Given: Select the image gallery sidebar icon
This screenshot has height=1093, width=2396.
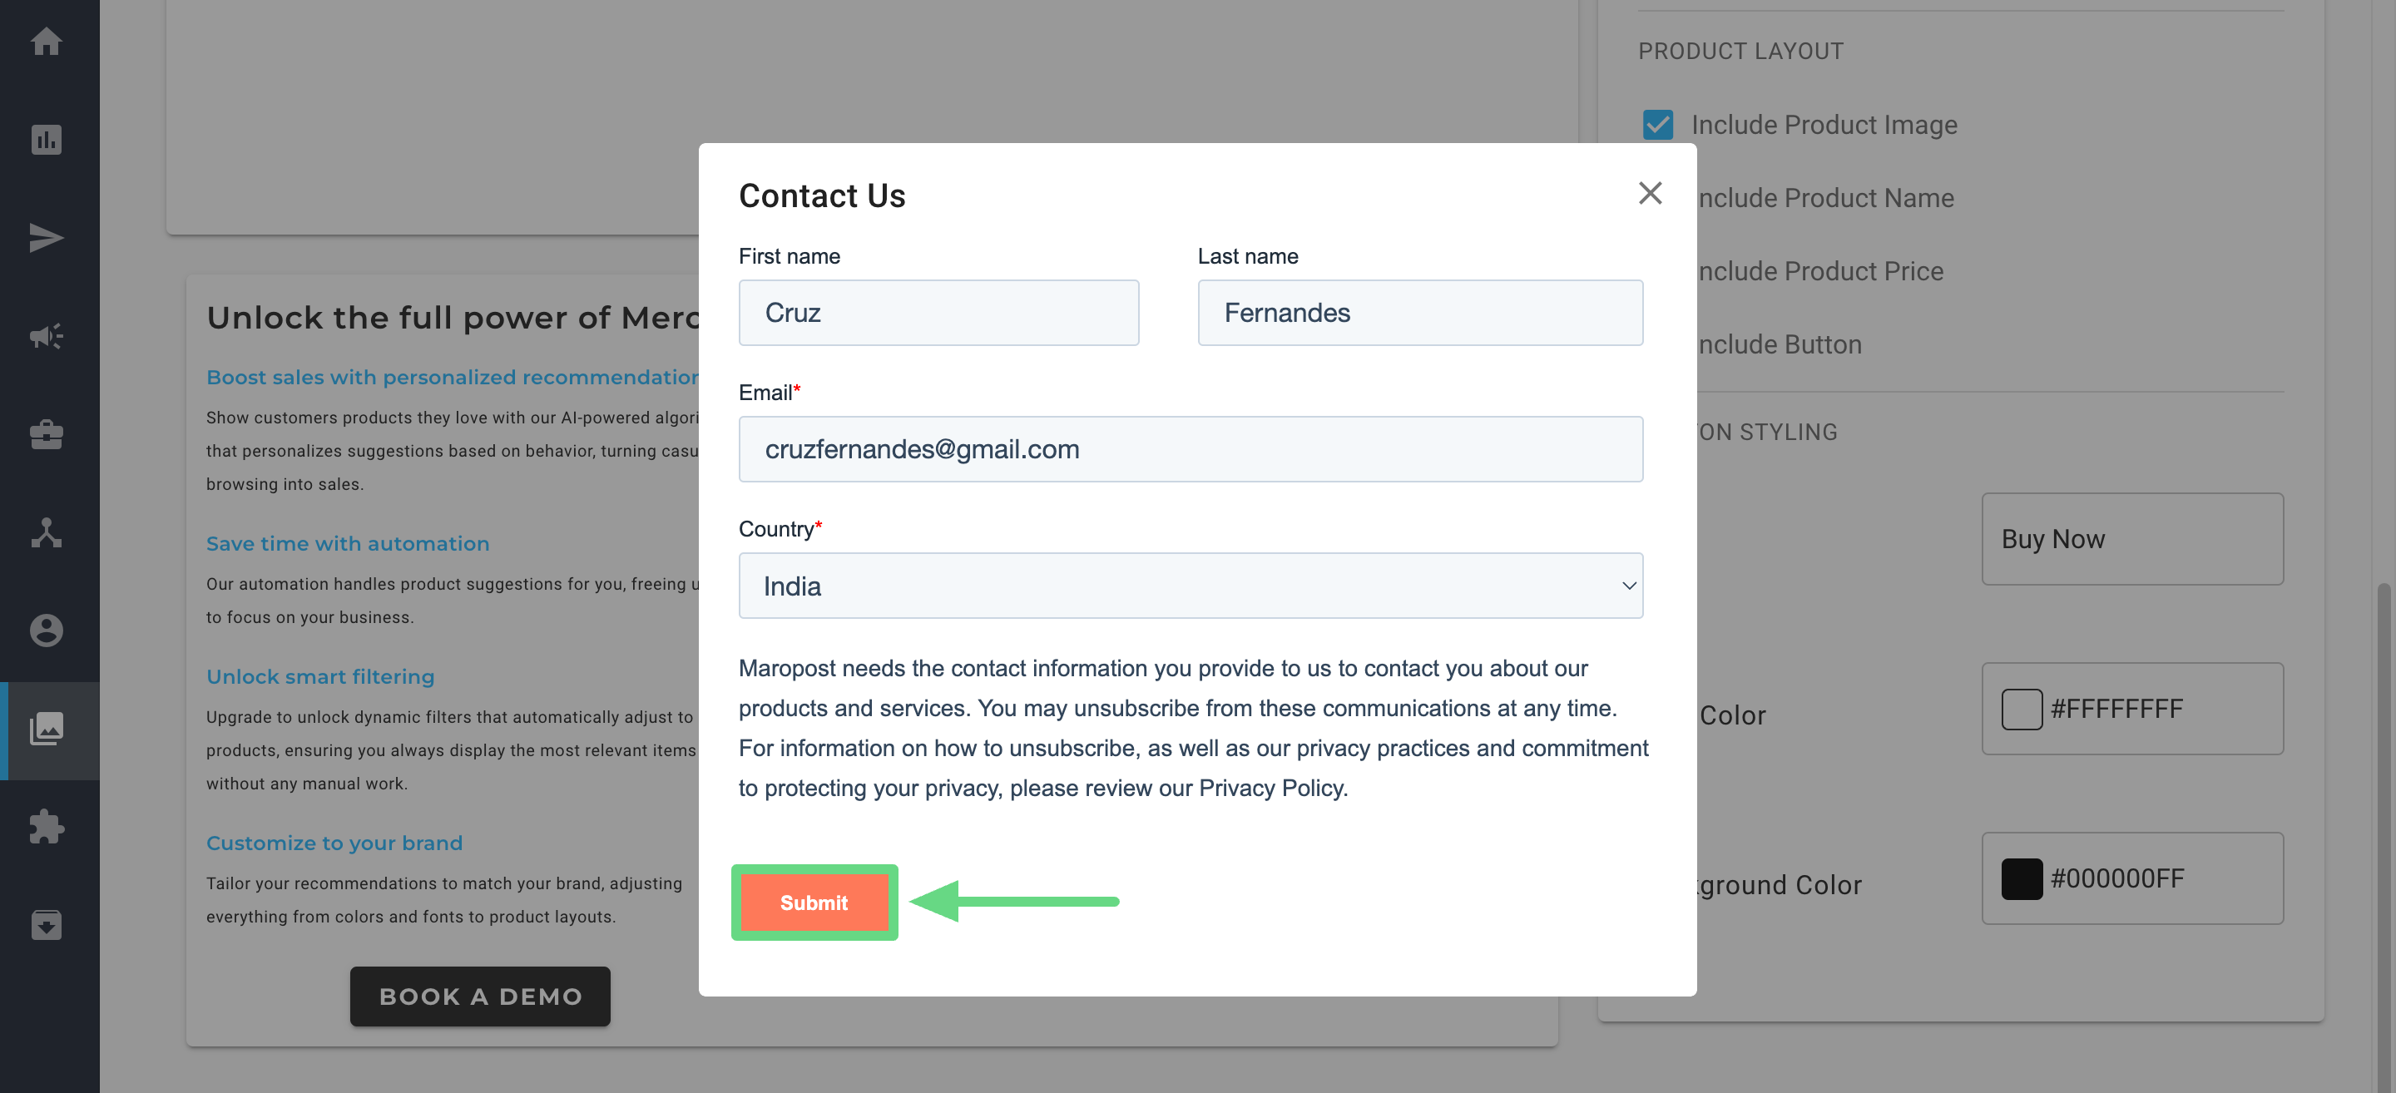Looking at the screenshot, I should click(x=47, y=729).
